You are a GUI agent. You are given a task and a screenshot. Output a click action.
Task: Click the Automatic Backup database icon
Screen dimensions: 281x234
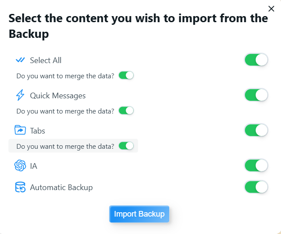click(20, 188)
